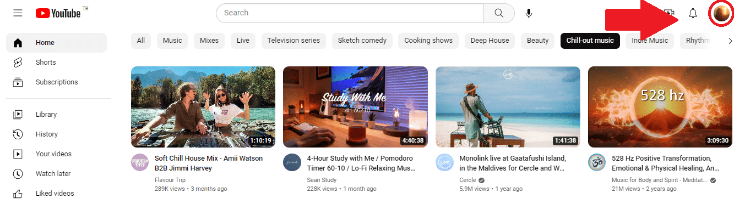The image size is (734, 204).
Task: Select the Indie Music chip
Action: [x=650, y=41]
